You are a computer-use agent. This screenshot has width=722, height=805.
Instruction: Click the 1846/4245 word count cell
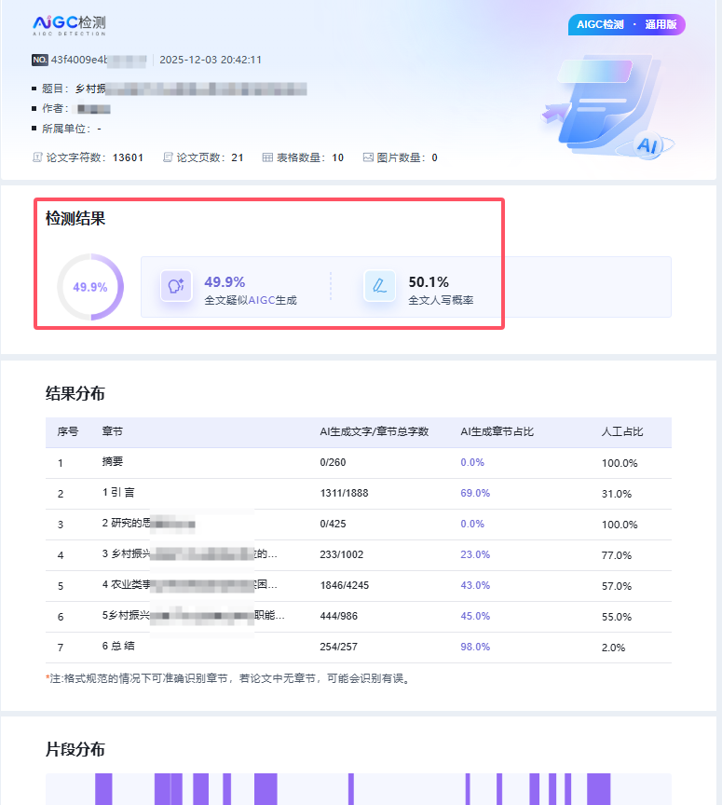point(345,585)
